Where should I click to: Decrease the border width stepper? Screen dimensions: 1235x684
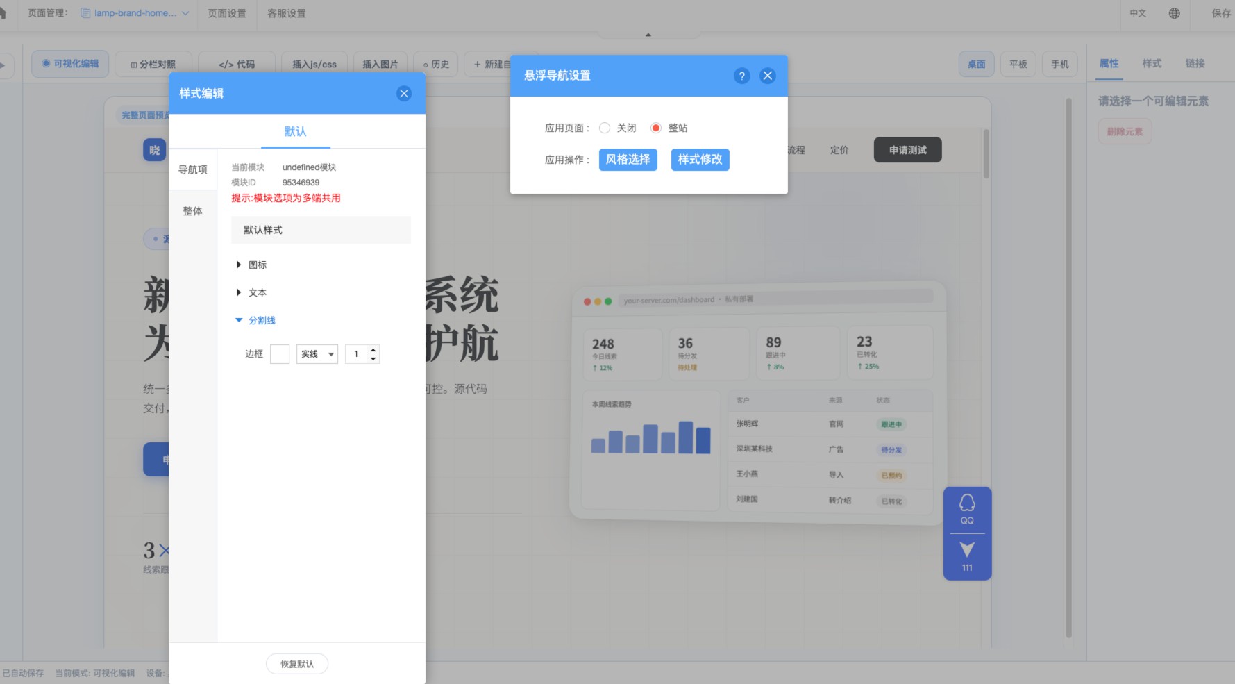tap(373, 359)
